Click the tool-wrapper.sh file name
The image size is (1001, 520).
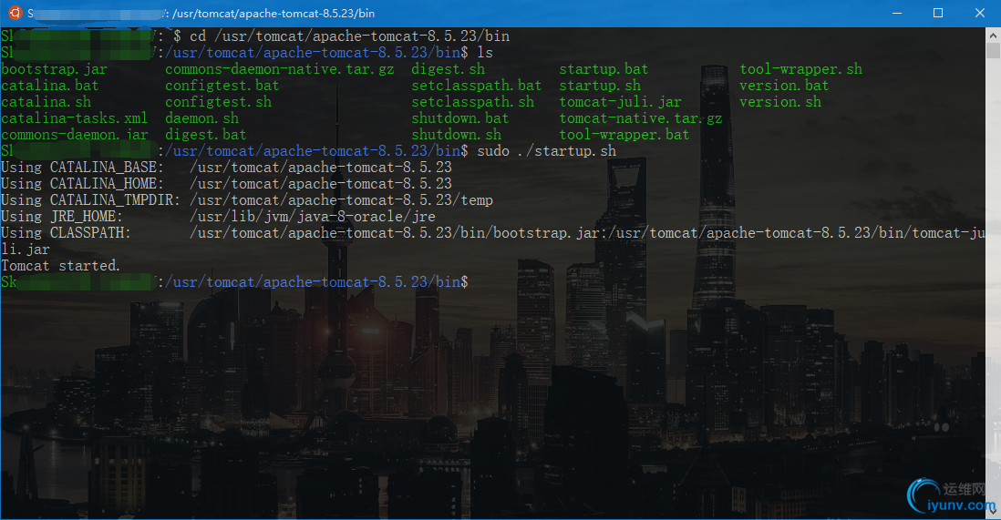pos(801,69)
